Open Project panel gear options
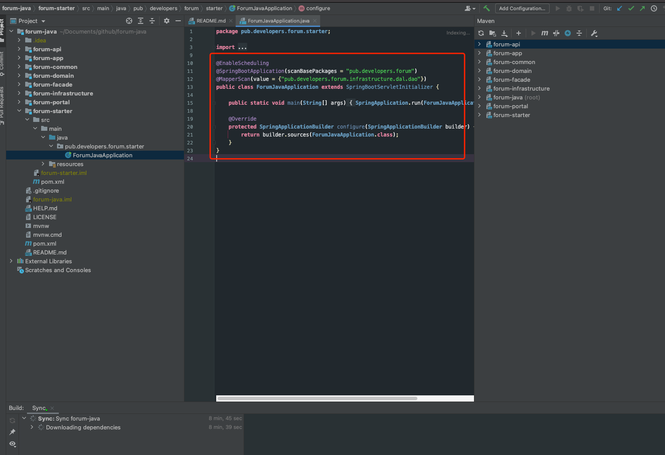Viewport: 665px width, 455px height. click(167, 21)
